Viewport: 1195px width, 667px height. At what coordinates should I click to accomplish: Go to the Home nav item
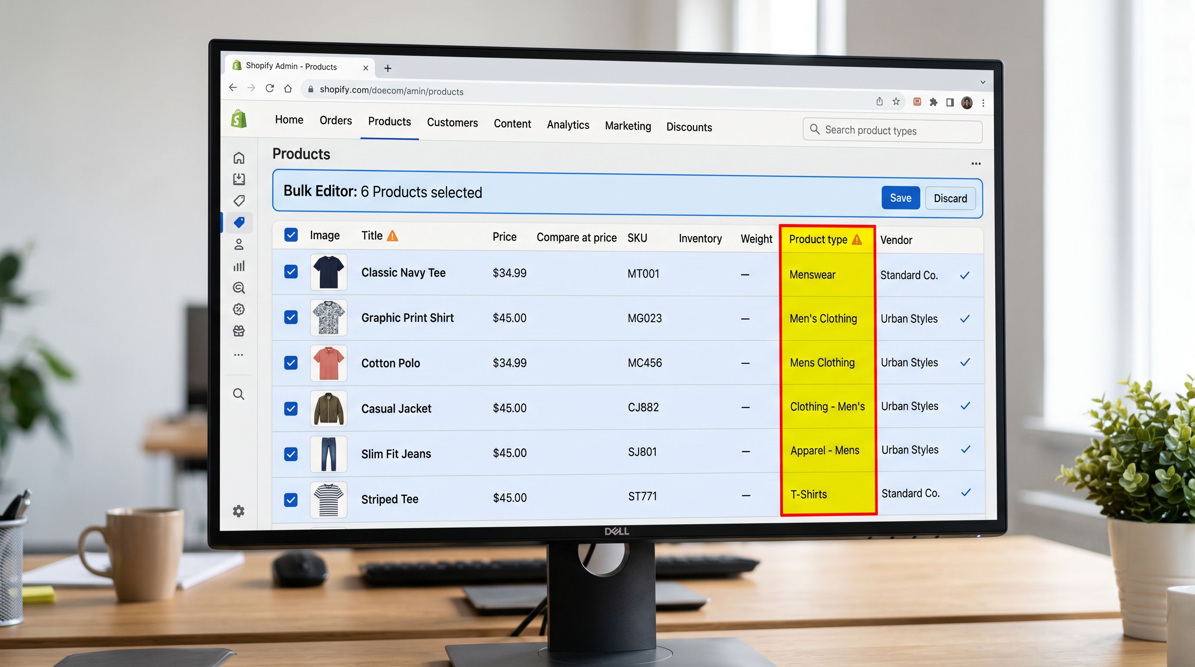point(289,120)
